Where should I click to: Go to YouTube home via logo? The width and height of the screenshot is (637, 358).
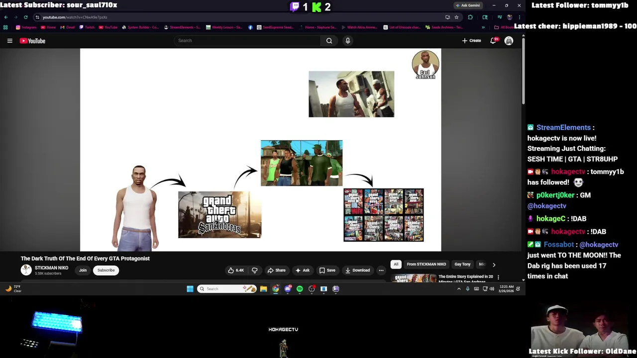click(x=32, y=41)
